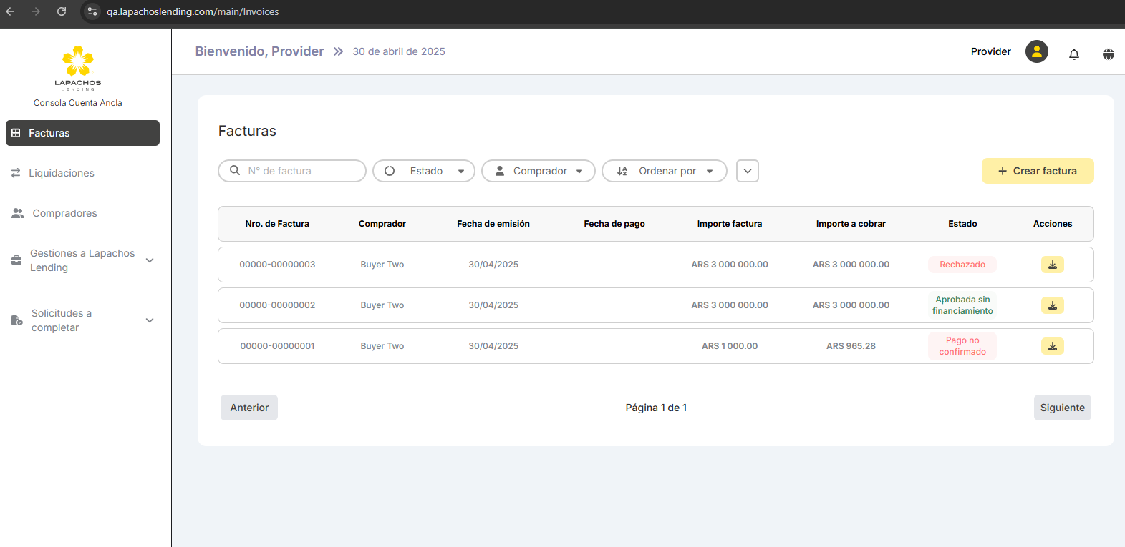Expand additional filters chevron button
The image size is (1125, 547).
tap(747, 171)
